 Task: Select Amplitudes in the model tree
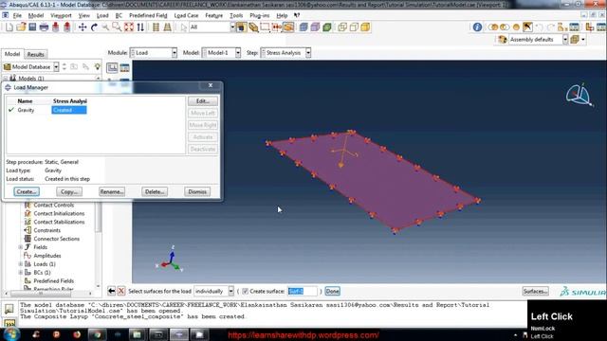pos(46,256)
